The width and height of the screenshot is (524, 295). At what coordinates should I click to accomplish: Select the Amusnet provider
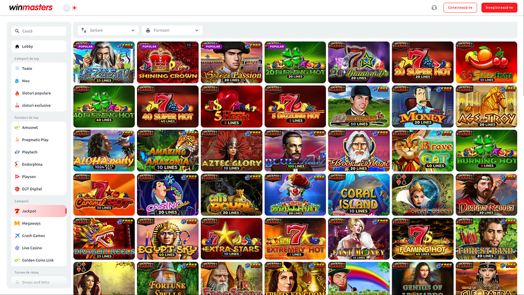pos(39,128)
